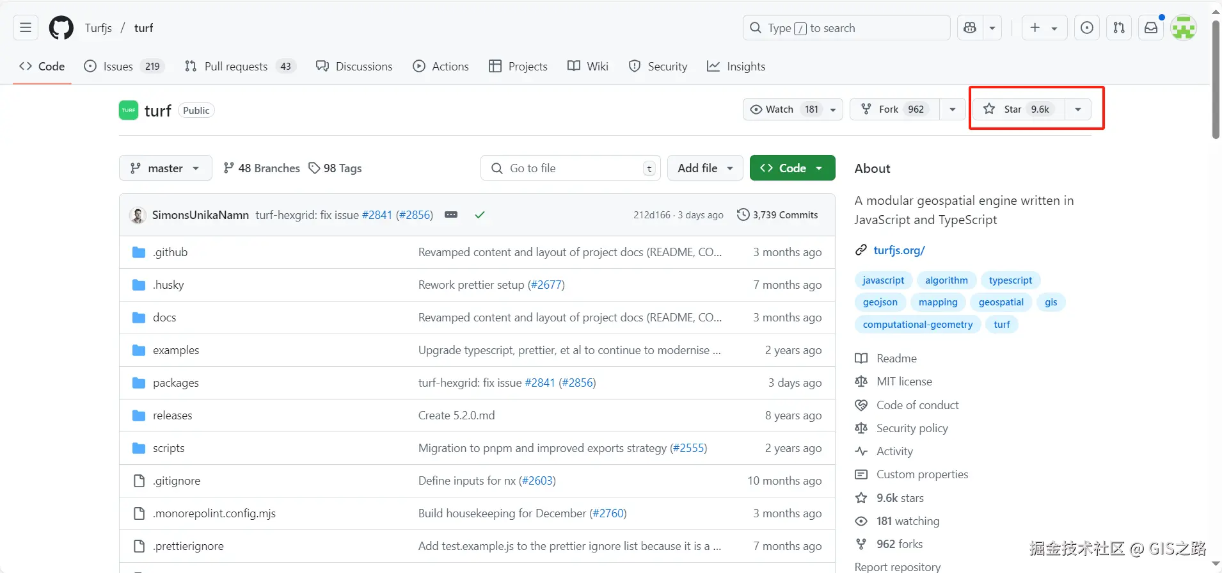
Task: Toggle Watch for the repository
Action: coord(784,109)
